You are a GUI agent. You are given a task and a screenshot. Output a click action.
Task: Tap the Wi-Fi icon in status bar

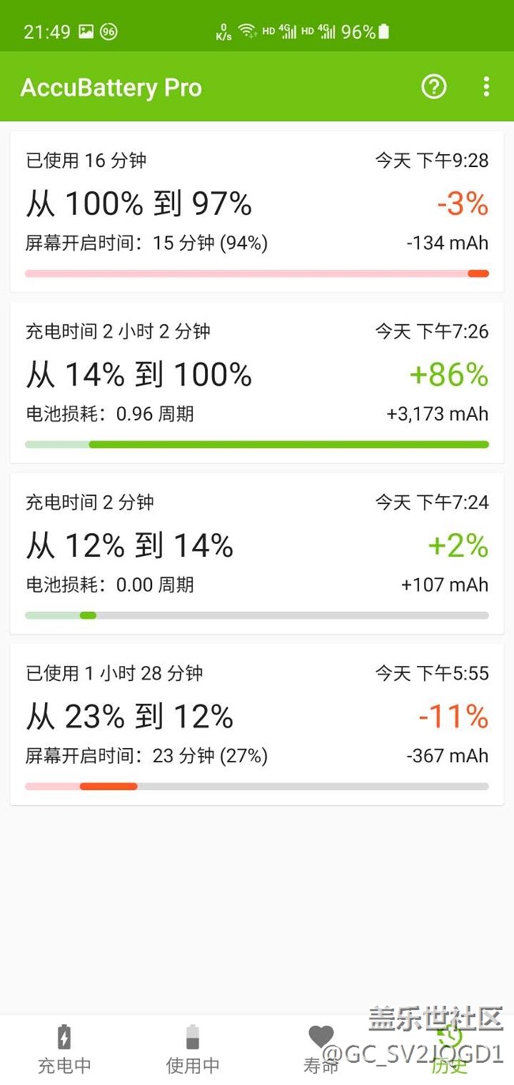(x=248, y=32)
